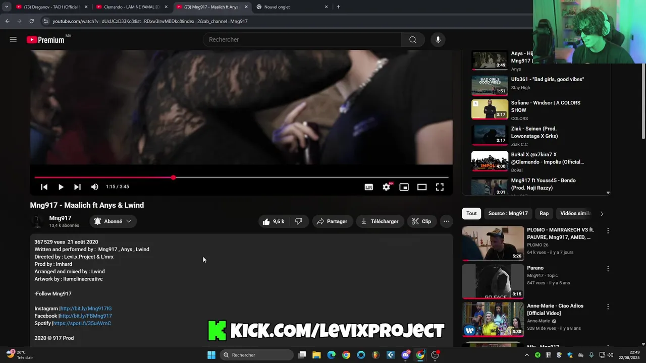Show more filter chips with the right arrow
Viewport: 646px width, 363px height.
[x=602, y=214]
